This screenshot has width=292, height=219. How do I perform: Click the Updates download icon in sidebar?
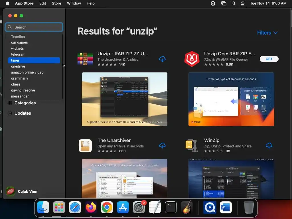tap(10, 113)
